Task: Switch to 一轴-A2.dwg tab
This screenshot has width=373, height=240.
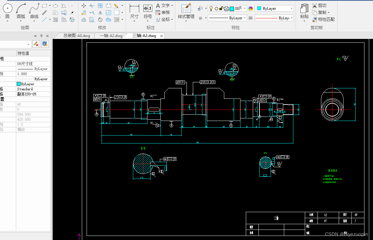Action: click(x=111, y=35)
